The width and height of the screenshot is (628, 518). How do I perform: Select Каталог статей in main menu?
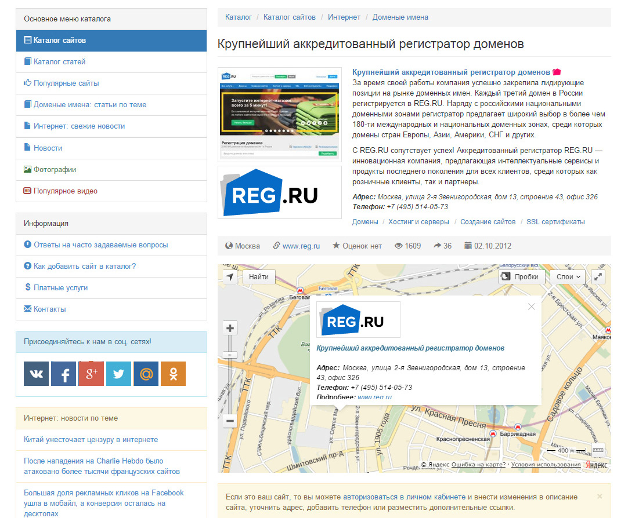click(x=59, y=61)
